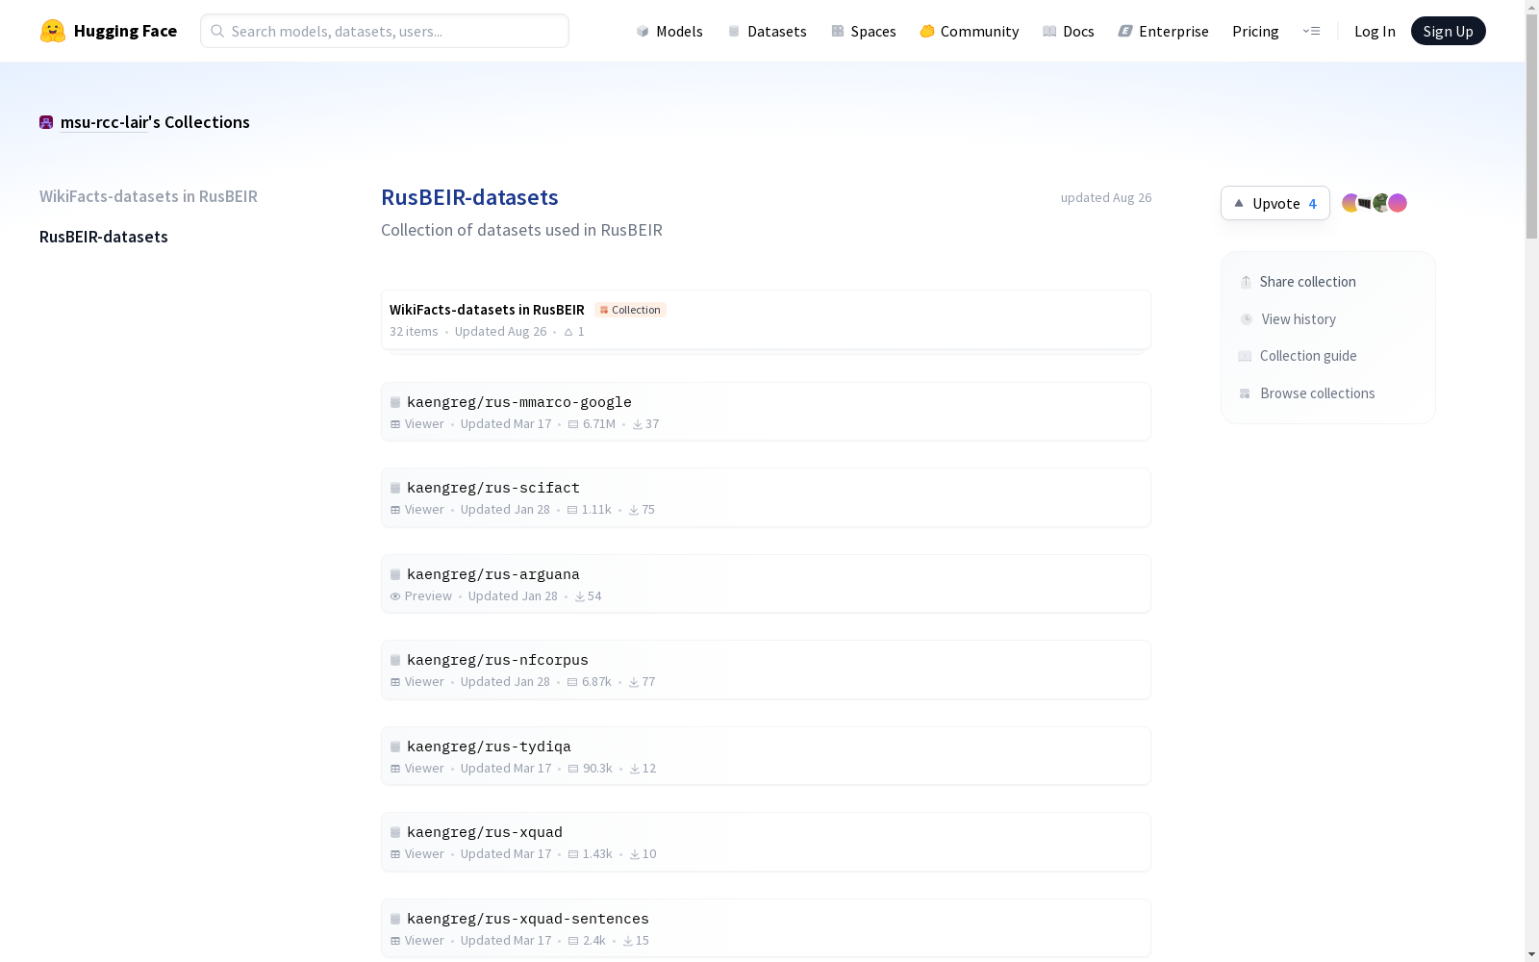This screenshot has width=1539, height=962.
Task: Click the Browse collections icon
Action: [x=1245, y=393]
